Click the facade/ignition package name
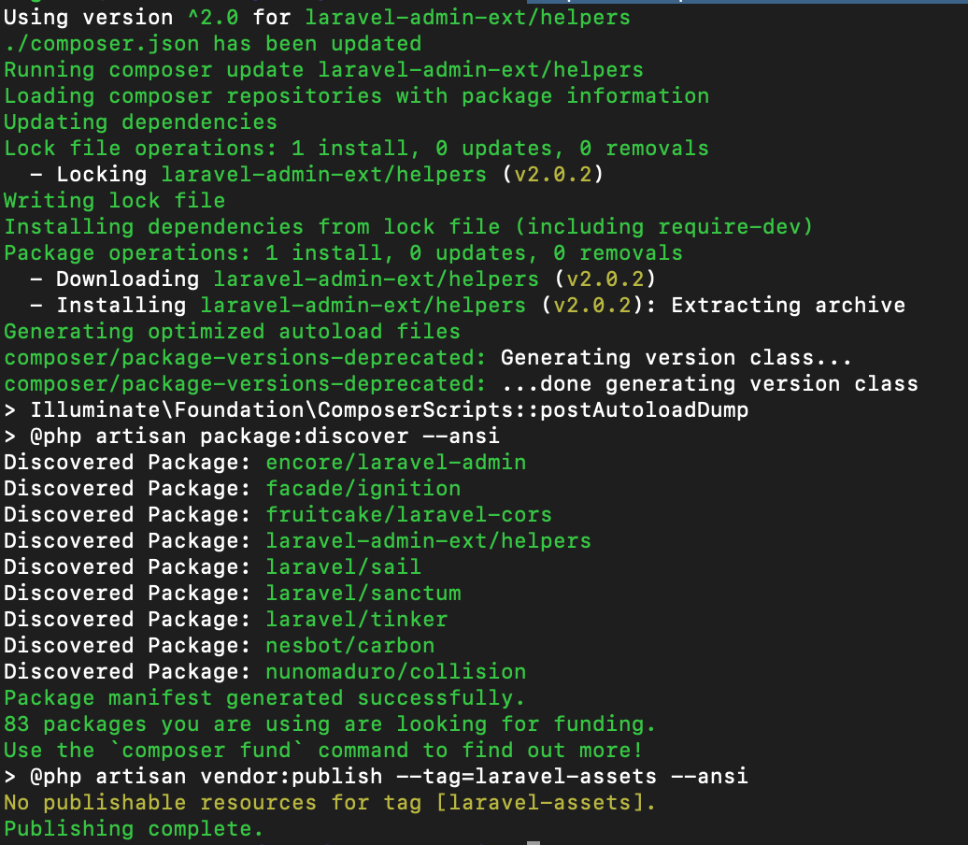968x845 pixels. point(363,488)
